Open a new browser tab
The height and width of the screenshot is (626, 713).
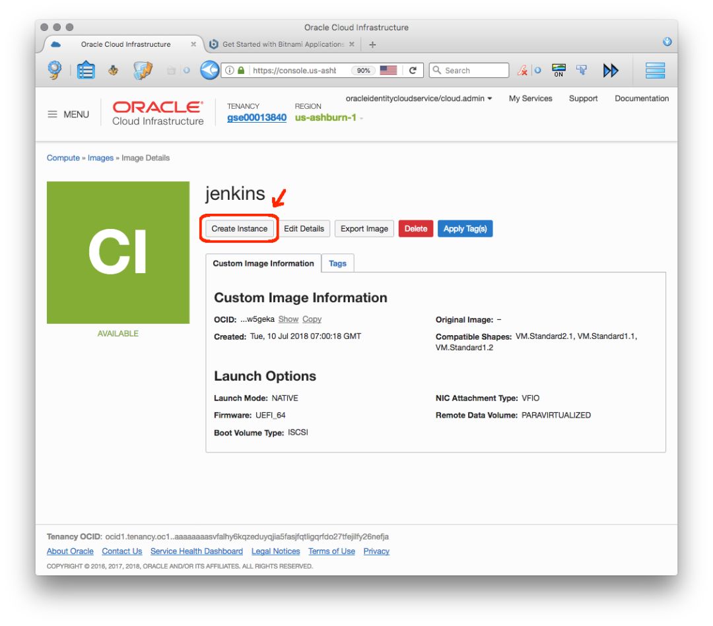(x=372, y=44)
